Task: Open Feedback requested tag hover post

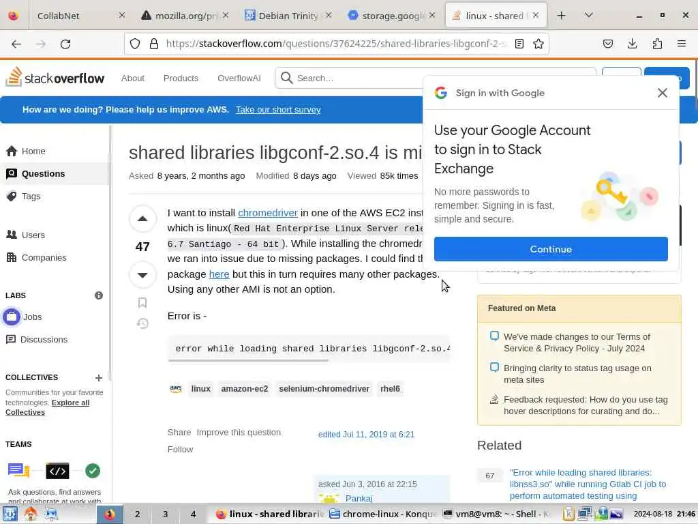Action: pos(586,405)
